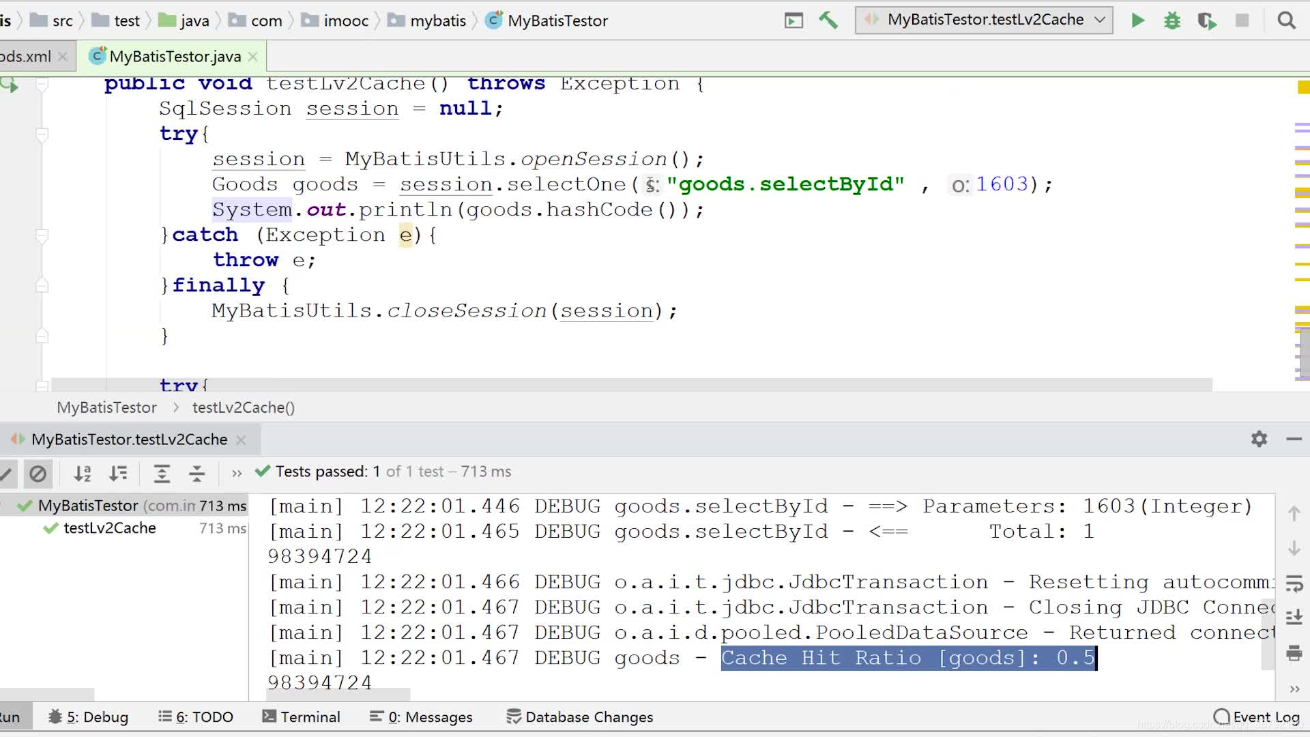This screenshot has height=737, width=1310.
Task: Expand all test results
Action: (162, 473)
